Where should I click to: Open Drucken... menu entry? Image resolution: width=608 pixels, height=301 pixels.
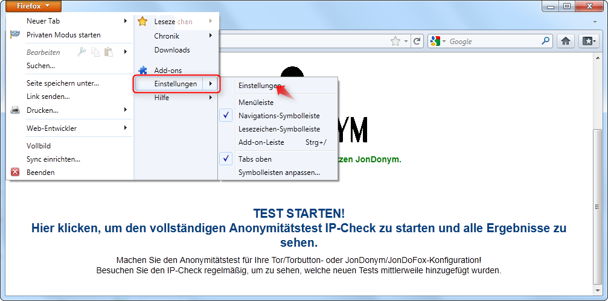pyautogui.click(x=42, y=110)
